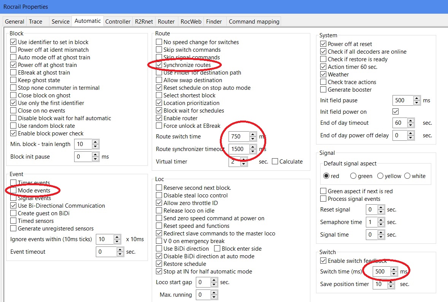
Task: Open the Service tab
Action: 60,22
